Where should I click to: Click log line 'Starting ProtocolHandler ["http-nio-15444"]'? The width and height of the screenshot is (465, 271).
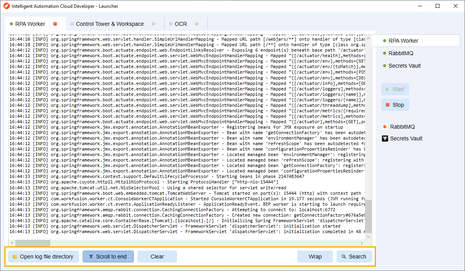coord(144,182)
